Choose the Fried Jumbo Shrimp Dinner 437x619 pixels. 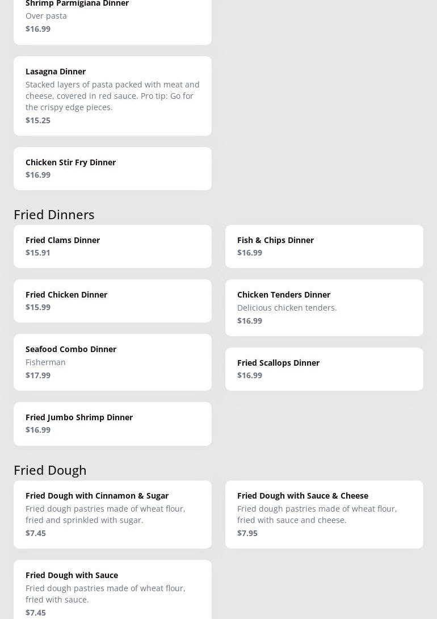[112, 423]
